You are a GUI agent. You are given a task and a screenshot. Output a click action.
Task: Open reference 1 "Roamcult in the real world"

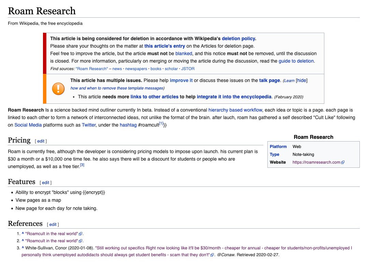(51, 234)
